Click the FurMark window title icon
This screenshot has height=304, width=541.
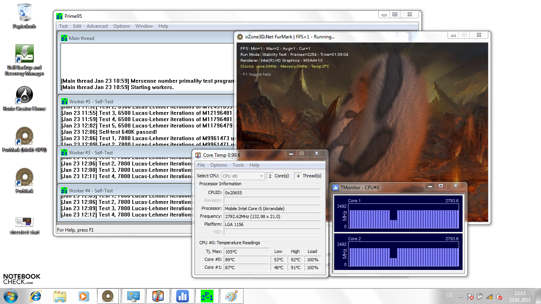coord(240,37)
